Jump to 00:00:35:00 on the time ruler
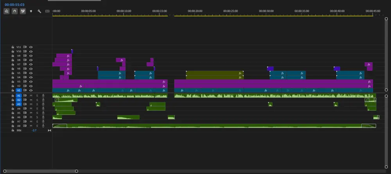 coord(302,11)
